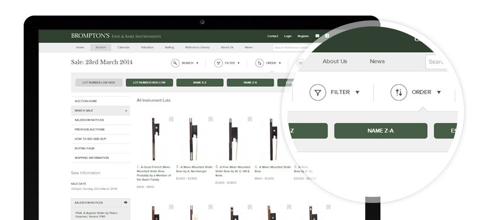Expand the large FILTER arrow in magnified circle

click(357, 92)
